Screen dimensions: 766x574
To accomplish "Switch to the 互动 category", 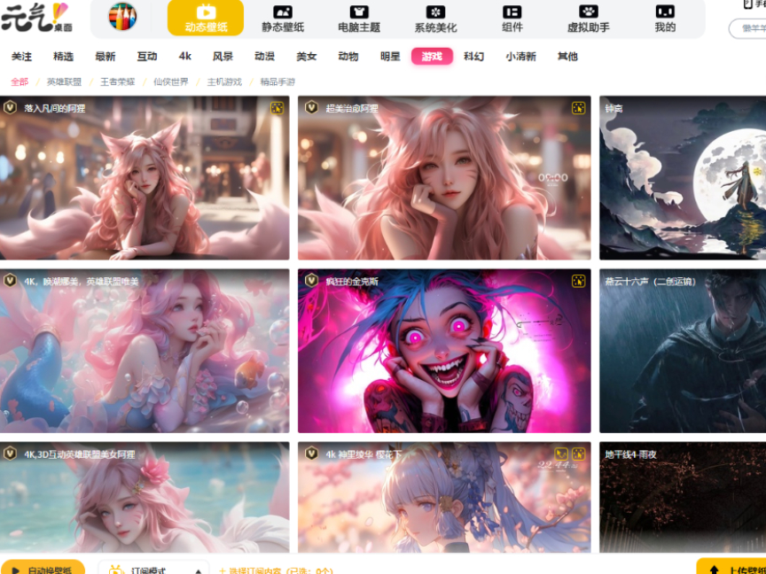I will 147,57.
